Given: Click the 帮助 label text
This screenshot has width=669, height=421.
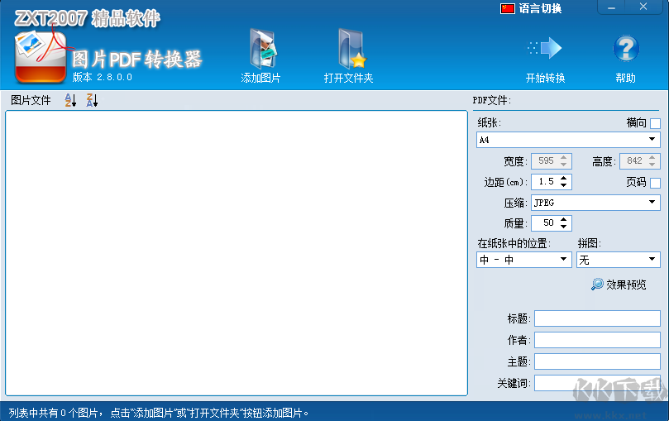Looking at the screenshot, I should point(625,78).
